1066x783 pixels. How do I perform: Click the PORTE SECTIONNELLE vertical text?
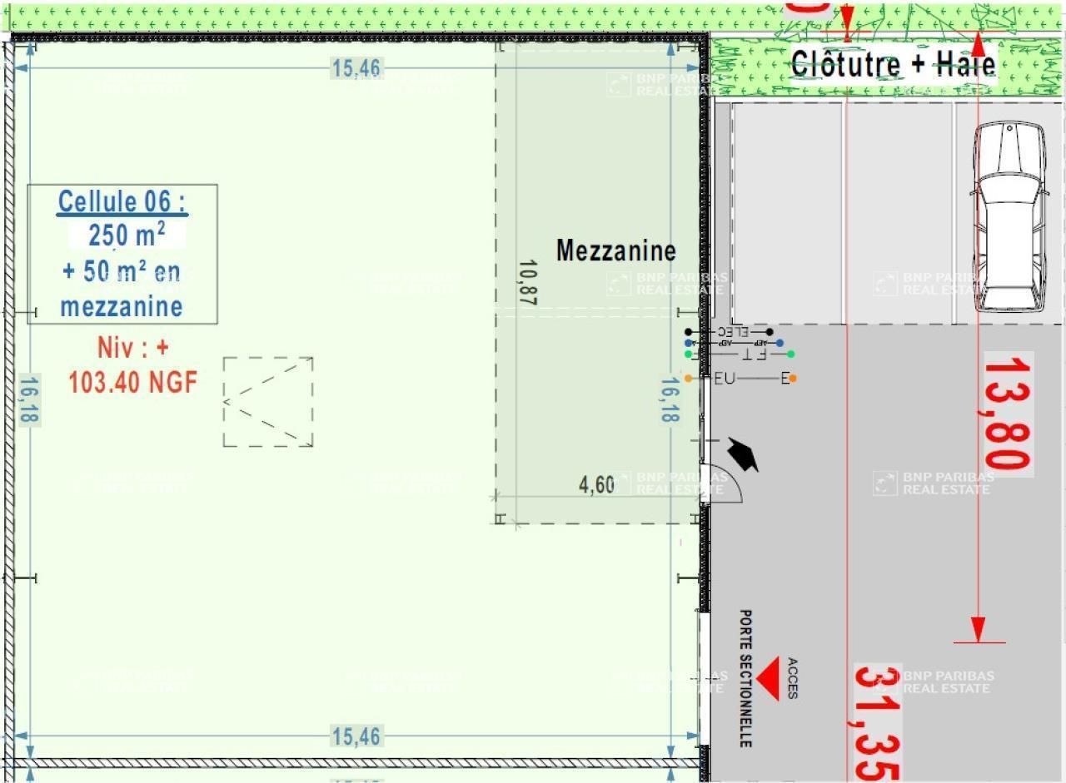point(745,678)
